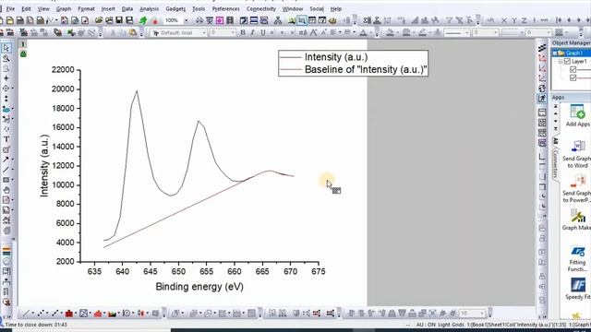
Task: Open the Analysis menu
Action: 149,8
